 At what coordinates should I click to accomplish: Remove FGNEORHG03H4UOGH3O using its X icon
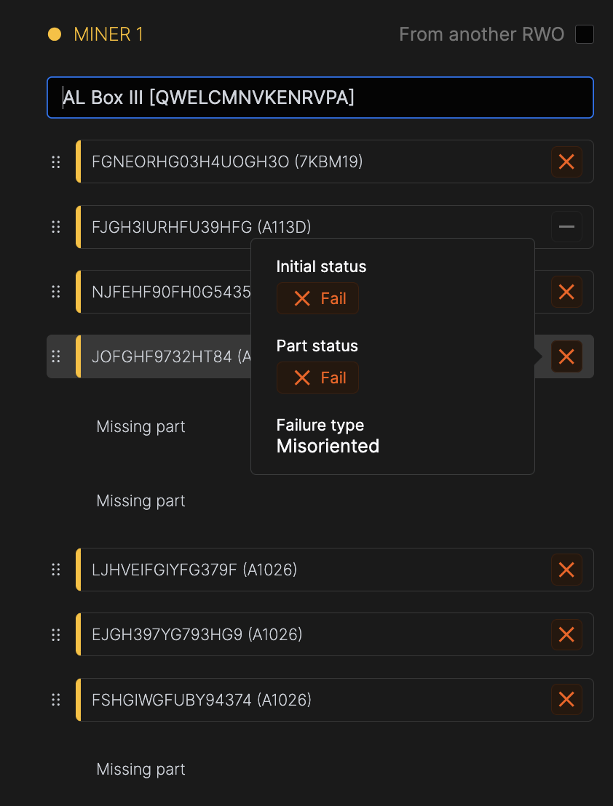pos(566,161)
